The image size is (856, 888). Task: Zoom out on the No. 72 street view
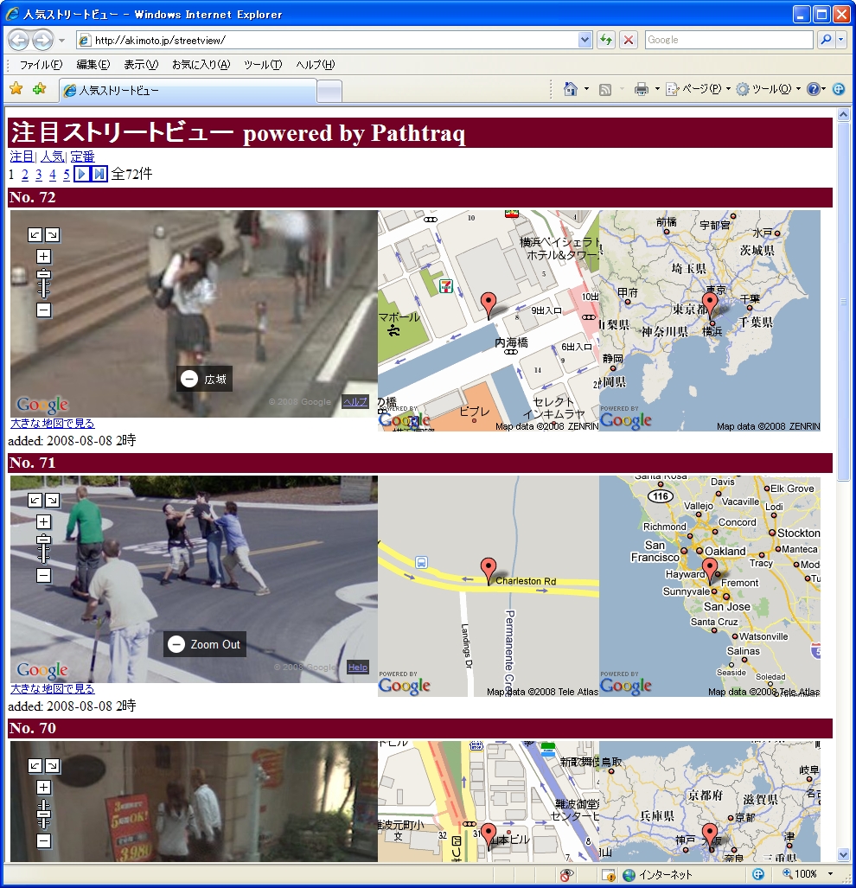[x=43, y=310]
